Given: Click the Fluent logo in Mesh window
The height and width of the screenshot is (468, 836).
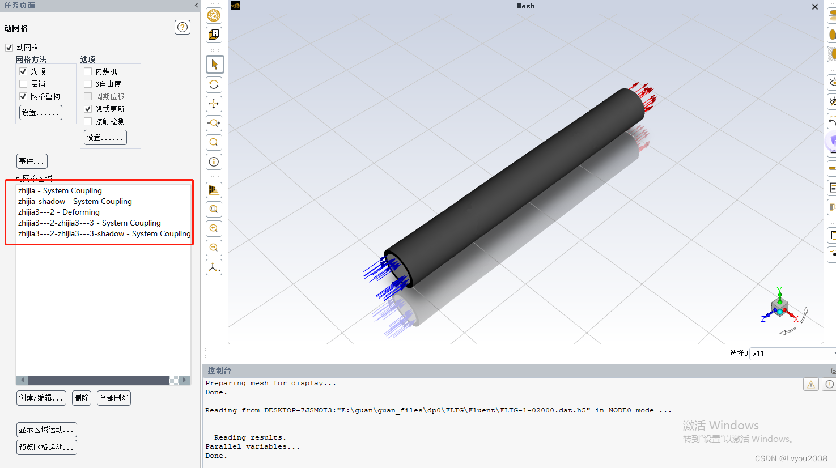Looking at the screenshot, I should [235, 6].
